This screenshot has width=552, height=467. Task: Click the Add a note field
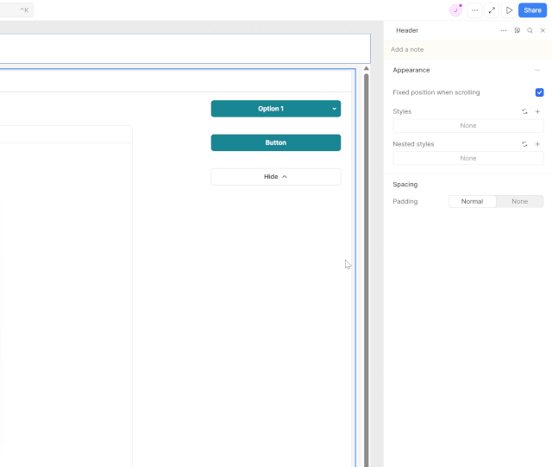467,49
